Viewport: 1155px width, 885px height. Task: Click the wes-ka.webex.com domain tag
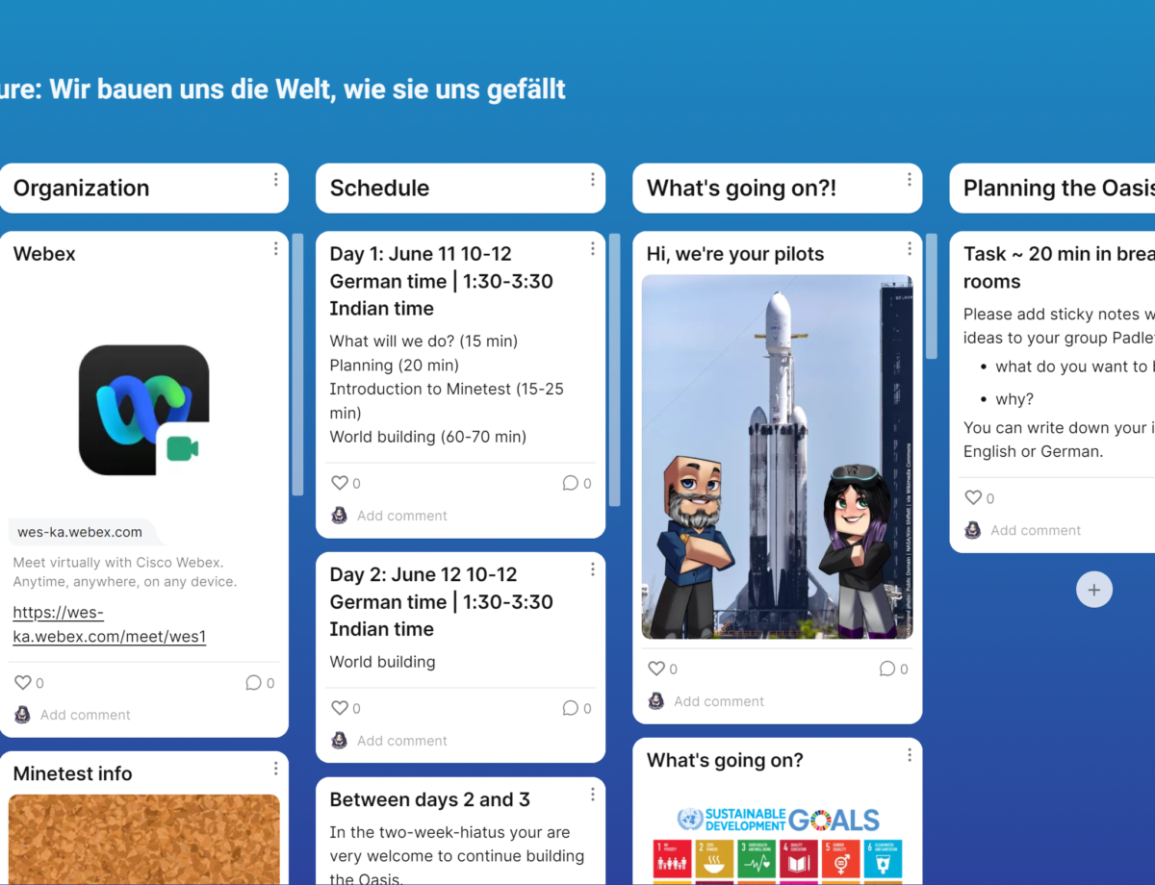(x=80, y=532)
